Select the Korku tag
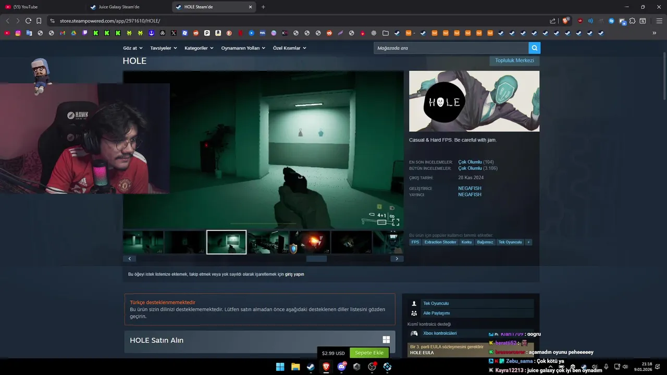This screenshot has height=375, width=667. [466, 242]
